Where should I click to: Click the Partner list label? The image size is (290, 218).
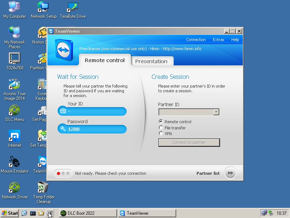pos(208,173)
